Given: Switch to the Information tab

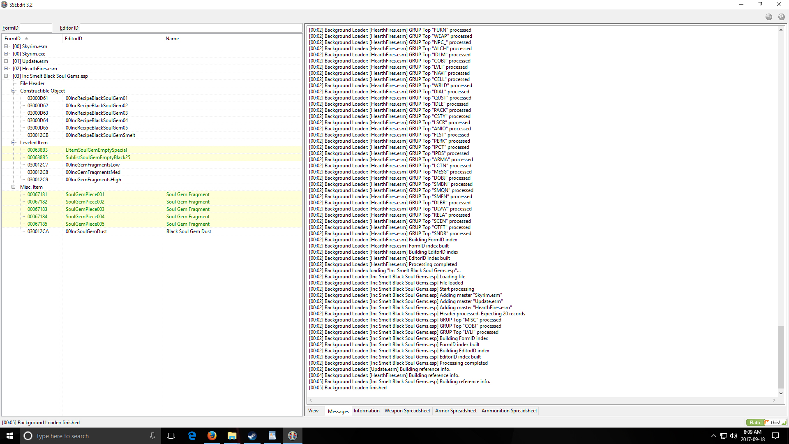Looking at the screenshot, I should [366, 411].
